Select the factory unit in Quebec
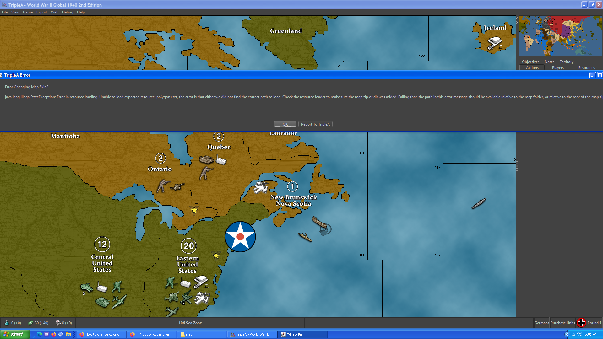Screen dimensions: 603x339 coord(221,160)
